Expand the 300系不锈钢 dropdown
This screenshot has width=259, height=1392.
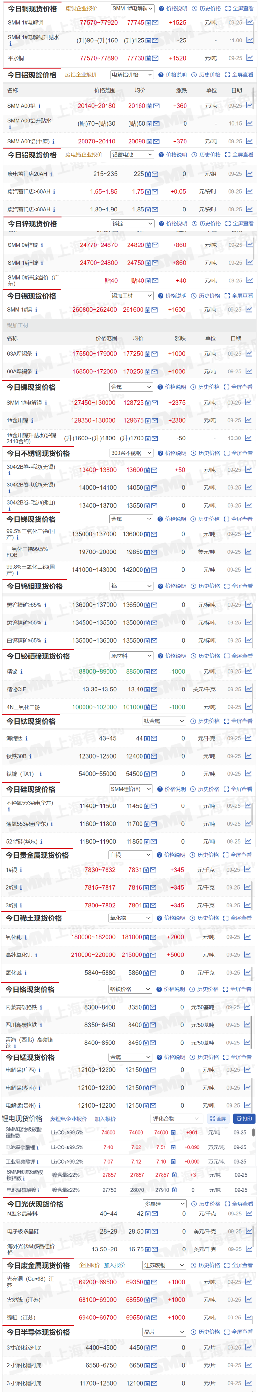click(131, 453)
